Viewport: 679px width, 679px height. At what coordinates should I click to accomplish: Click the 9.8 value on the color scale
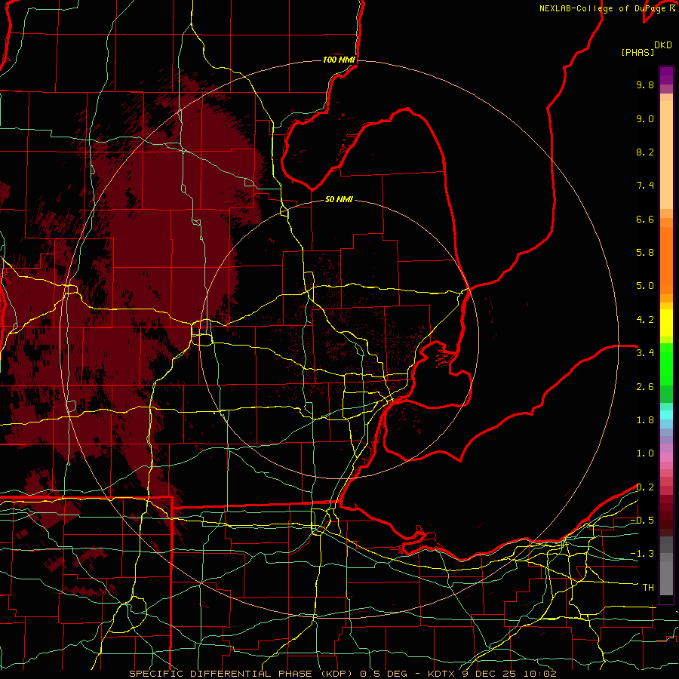click(x=645, y=84)
